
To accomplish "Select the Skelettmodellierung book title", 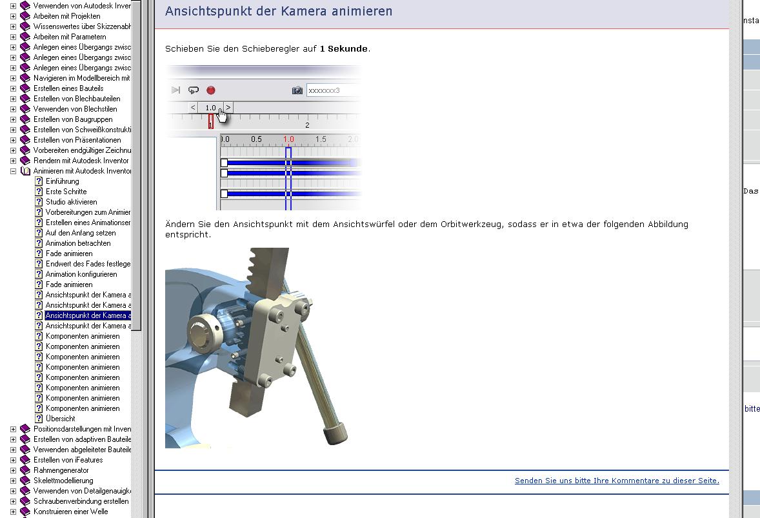I will pos(63,481).
